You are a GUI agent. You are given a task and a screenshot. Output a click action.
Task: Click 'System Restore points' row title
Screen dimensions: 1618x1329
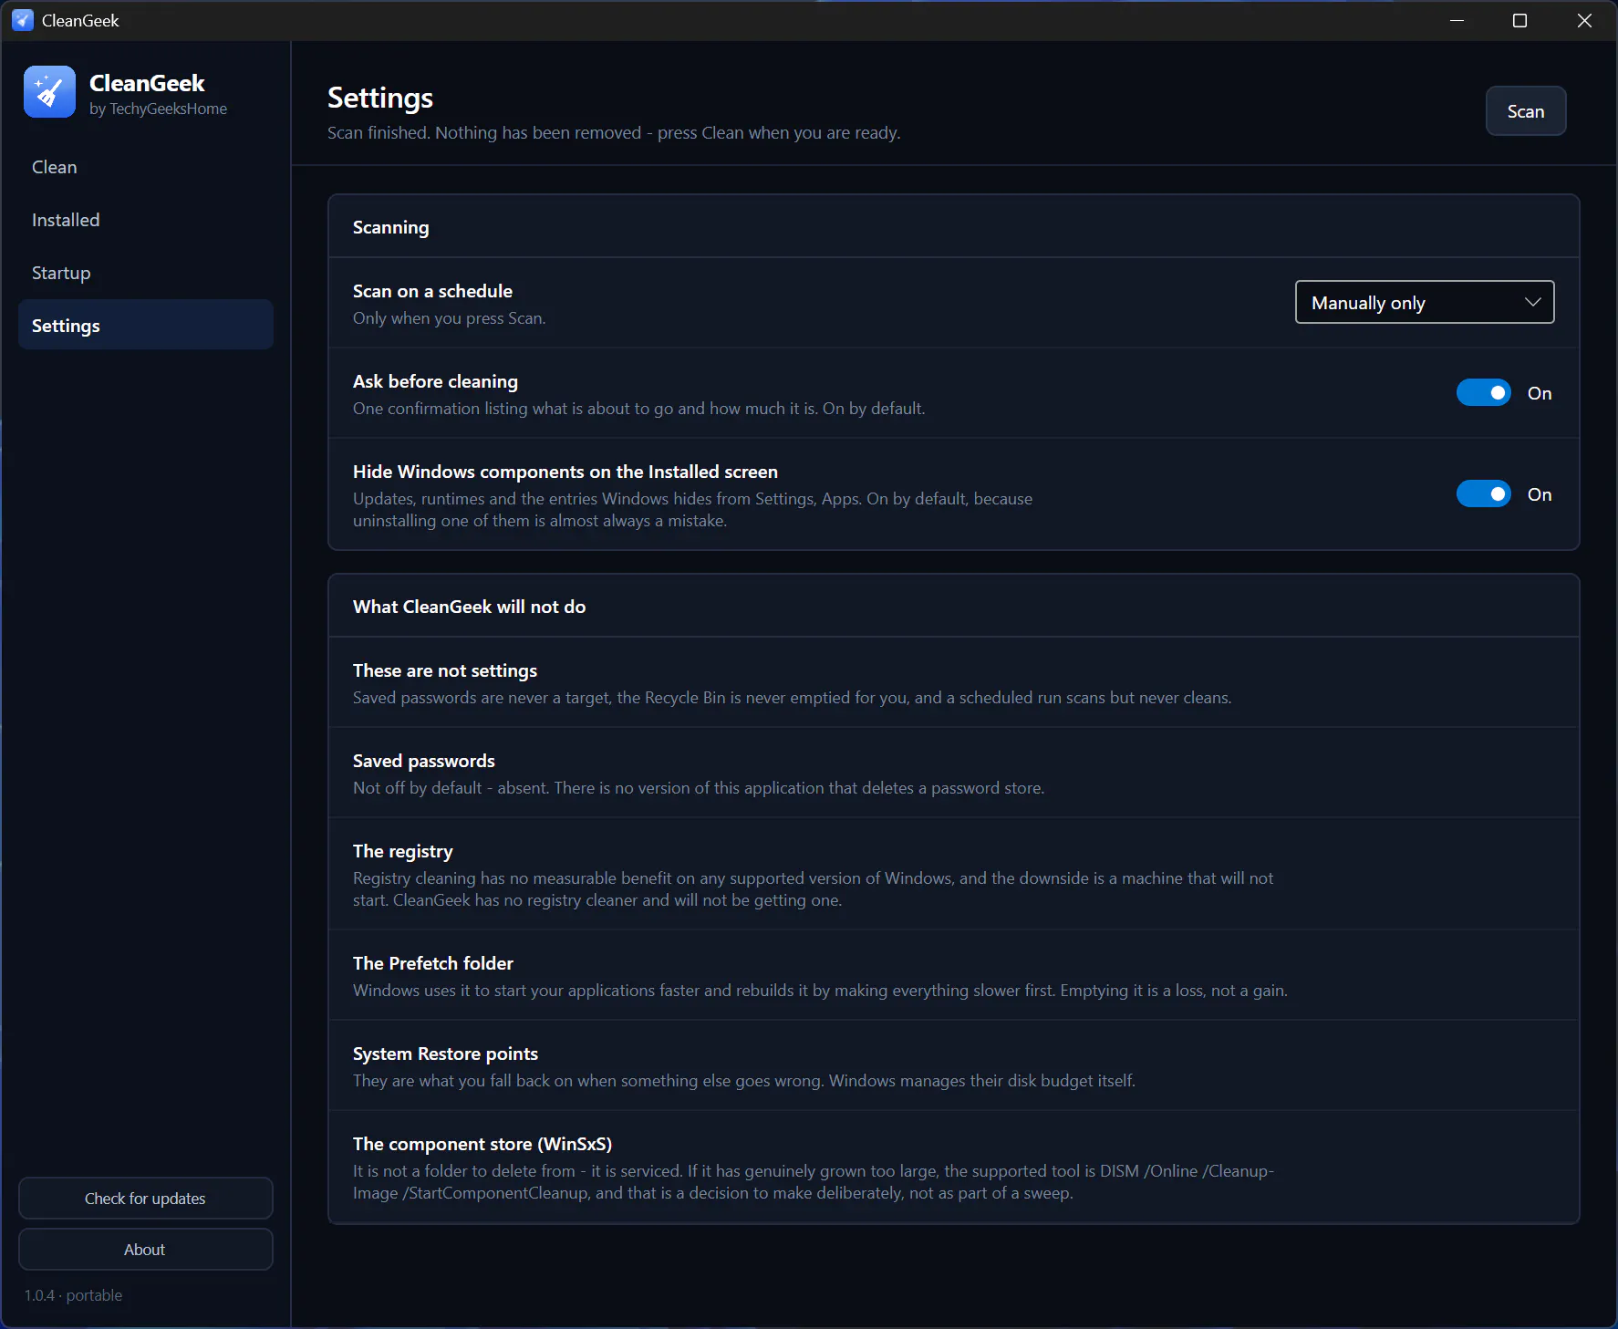(x=445, y=1054)
